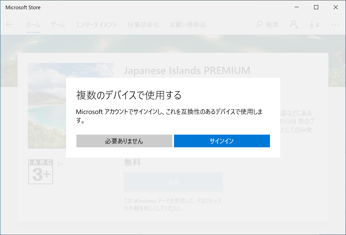Open the 仕事効率化 tab
This screenshot has height=235, width=346.
(144, 24)
